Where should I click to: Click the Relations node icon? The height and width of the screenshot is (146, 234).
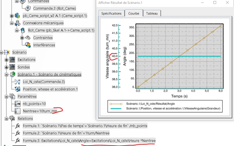click(12, 118)
